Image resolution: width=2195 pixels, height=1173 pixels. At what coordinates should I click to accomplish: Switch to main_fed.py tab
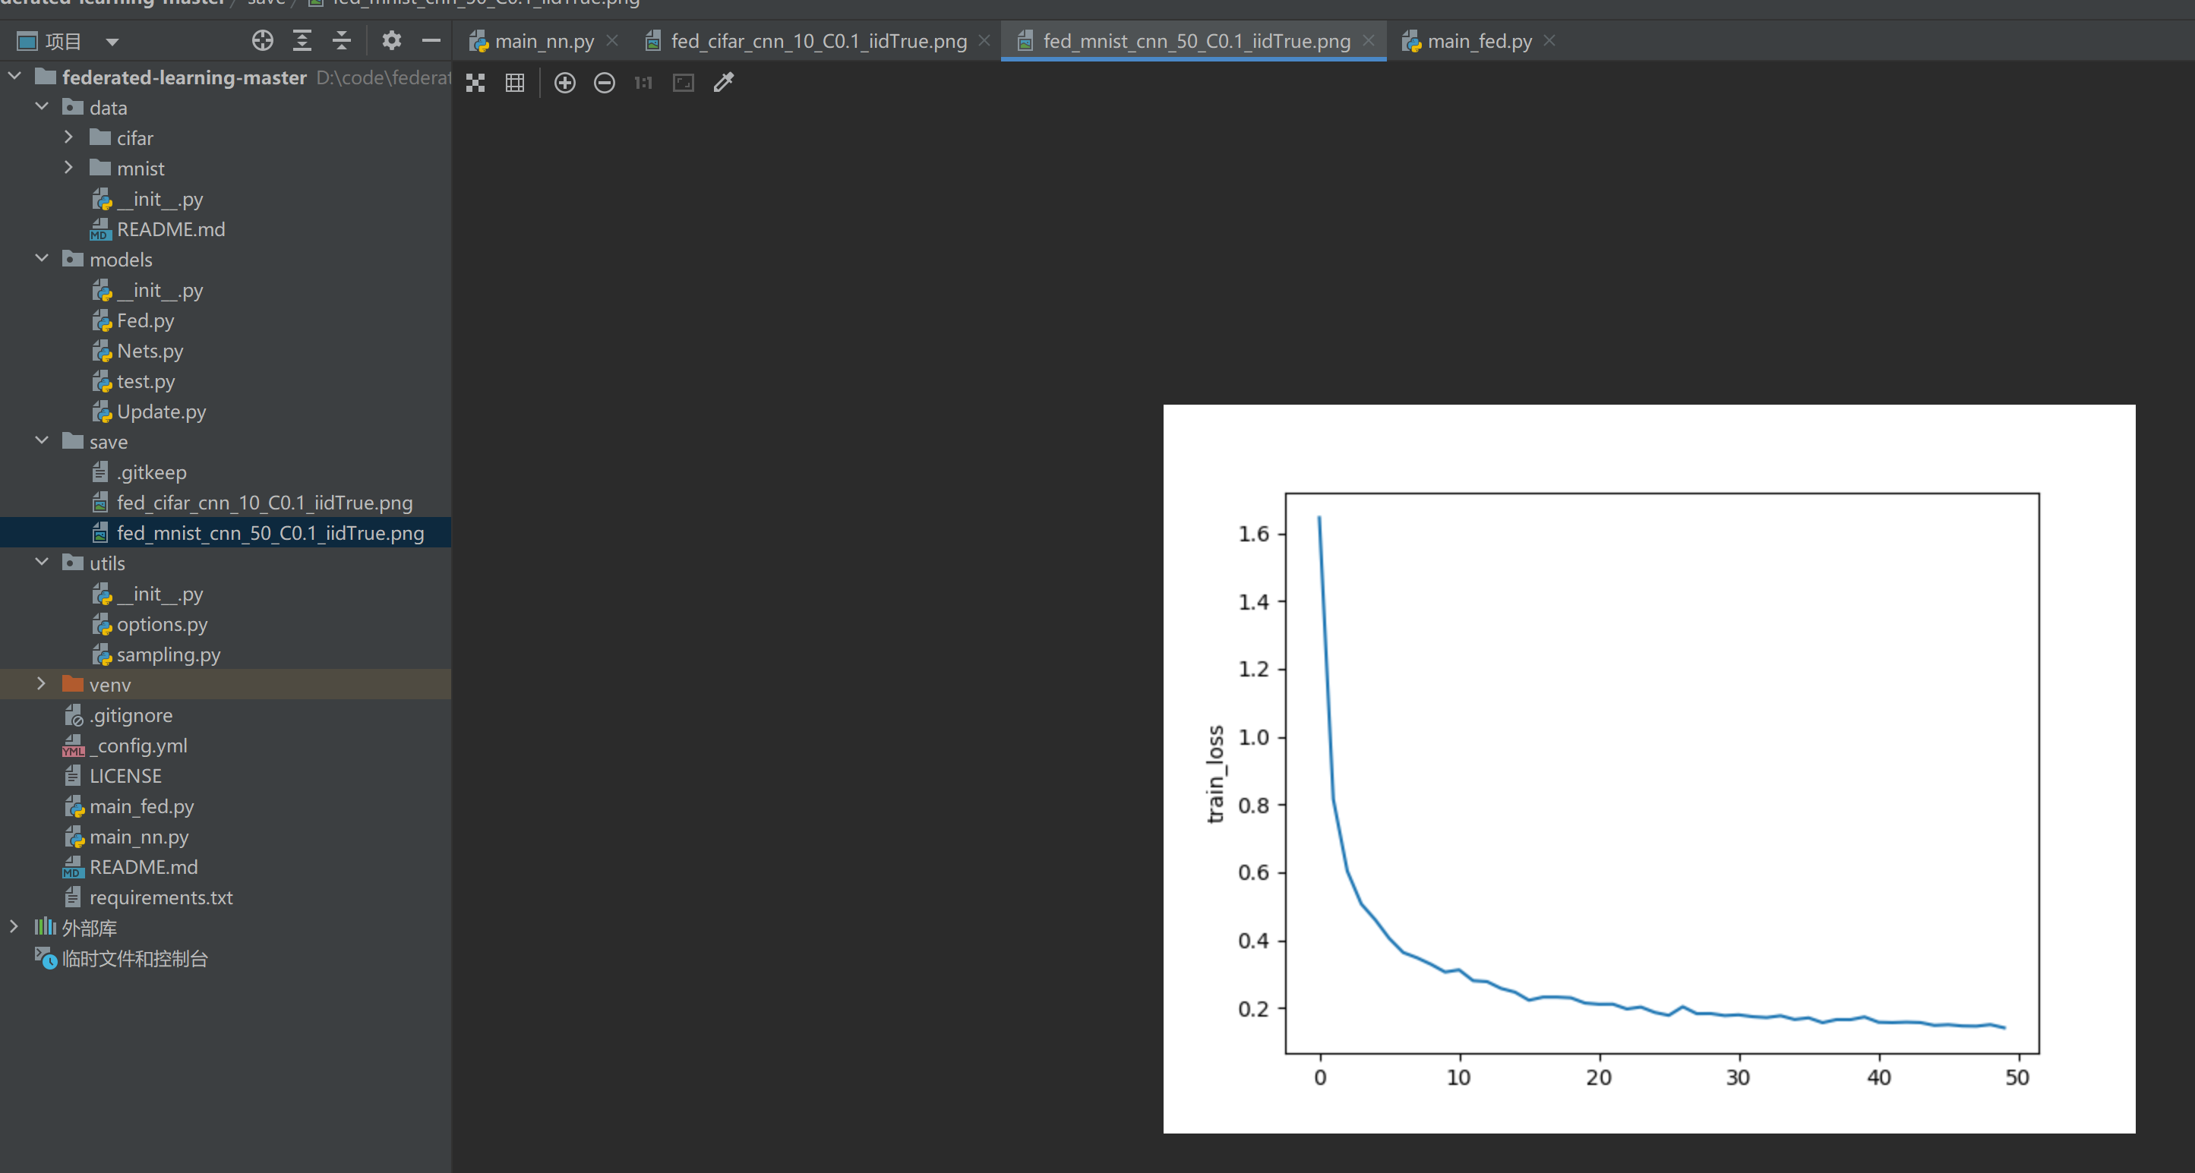click(x=1478, y=41)
